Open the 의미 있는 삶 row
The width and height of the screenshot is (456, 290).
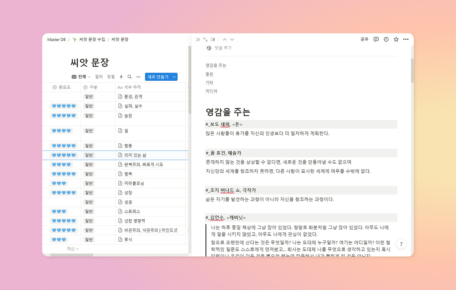click(x=135, y=155)
